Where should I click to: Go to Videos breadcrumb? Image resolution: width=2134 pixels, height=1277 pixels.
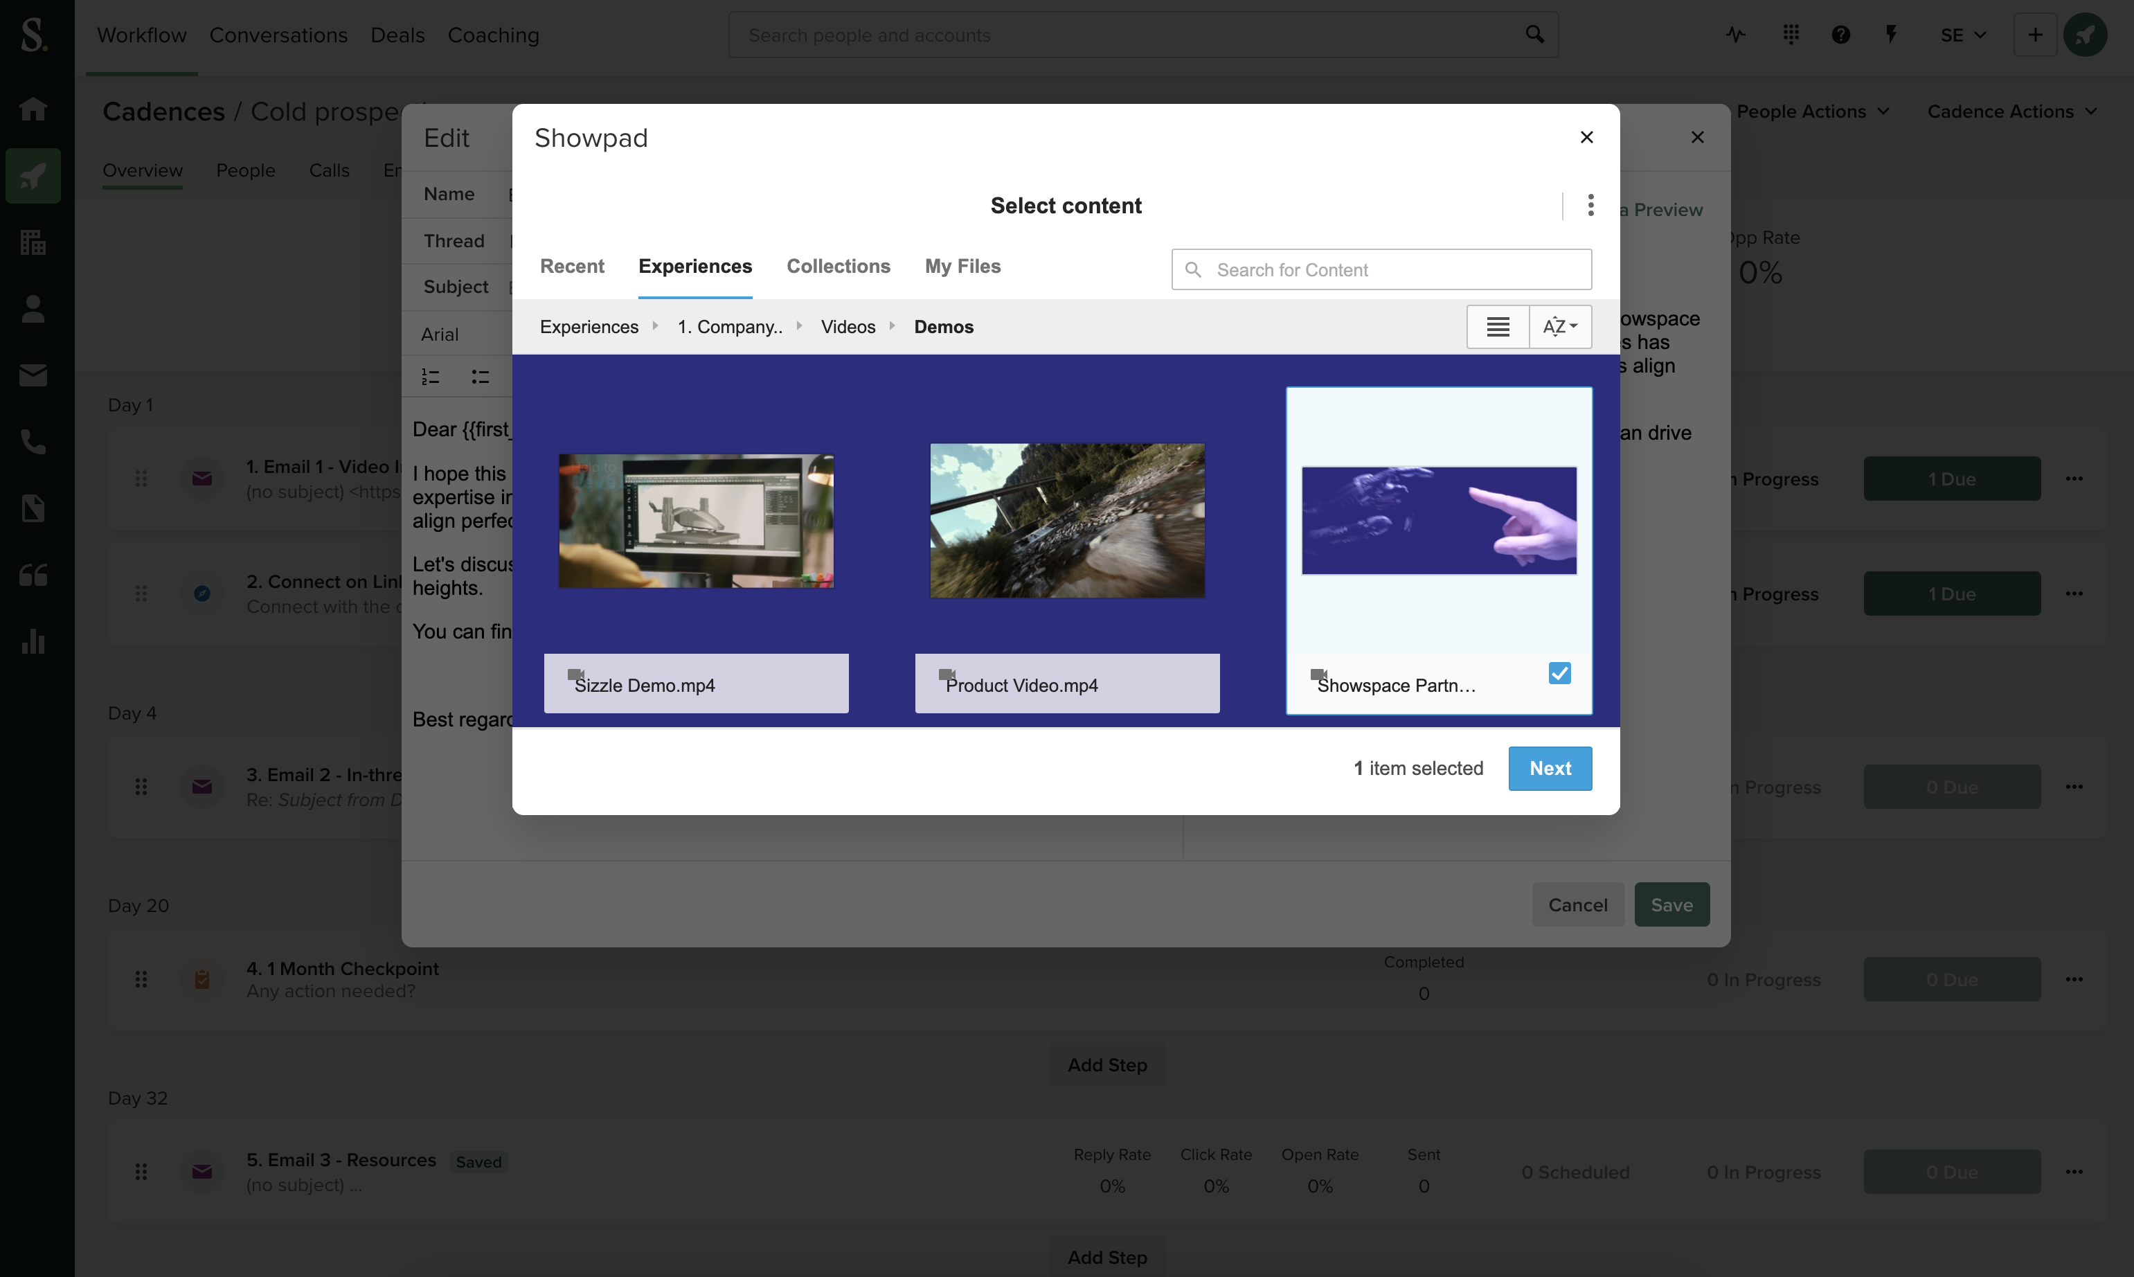pyautogui.click(x=848, y=327)
